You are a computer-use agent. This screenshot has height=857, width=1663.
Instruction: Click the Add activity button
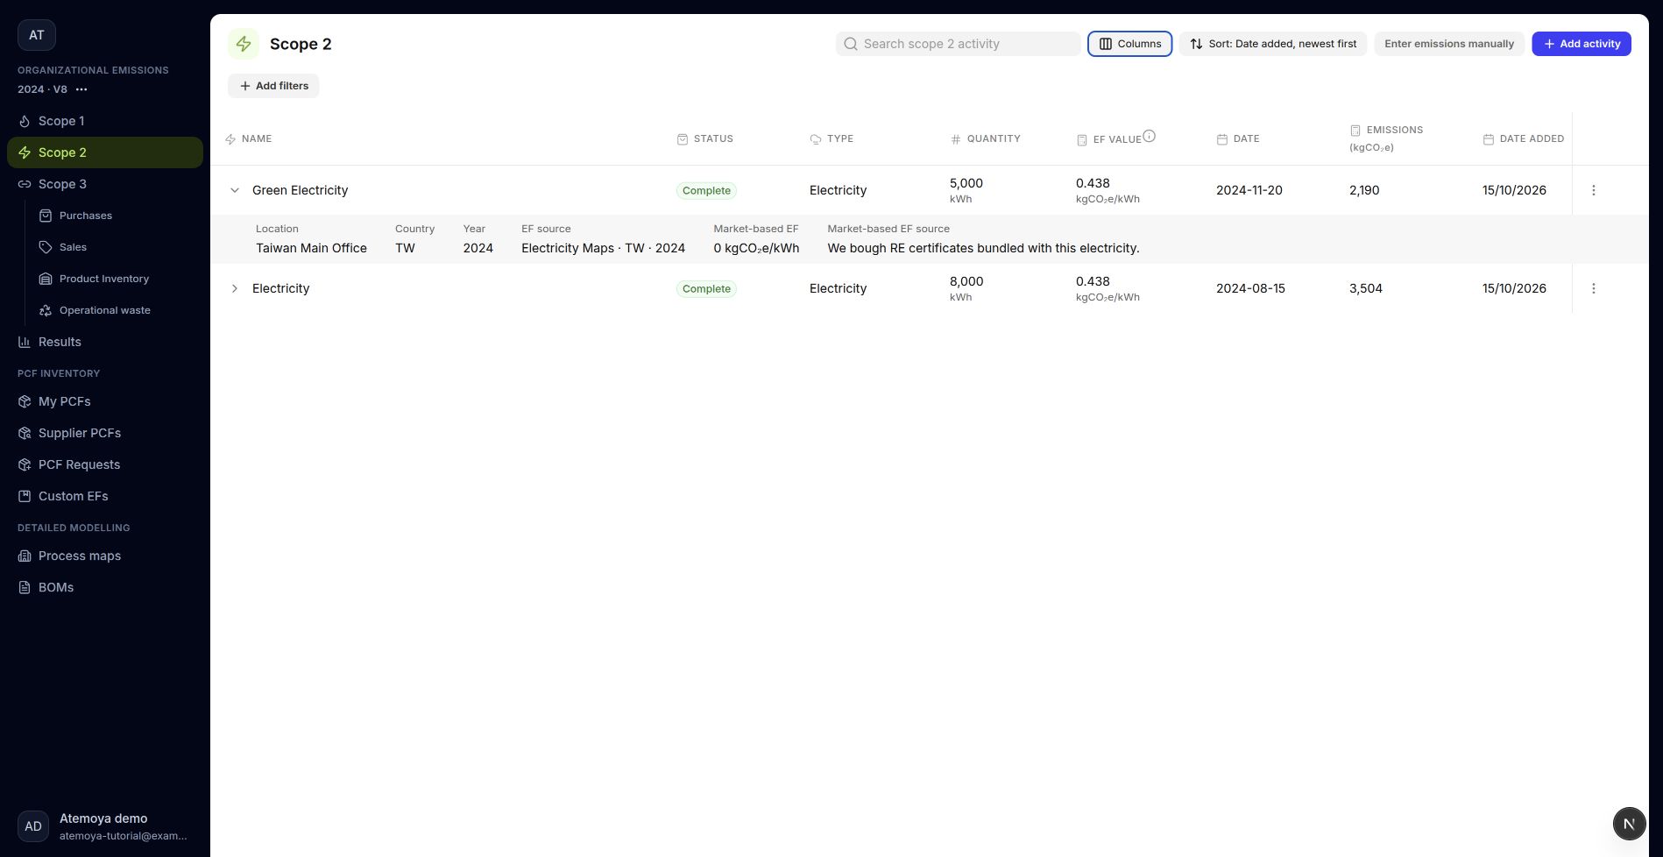click(x=1582, y=44)
